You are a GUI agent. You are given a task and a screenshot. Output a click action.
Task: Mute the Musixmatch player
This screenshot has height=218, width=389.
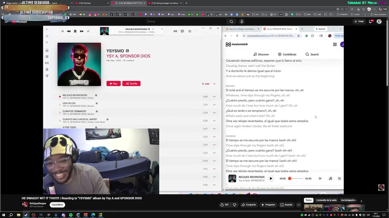(320, 179)
